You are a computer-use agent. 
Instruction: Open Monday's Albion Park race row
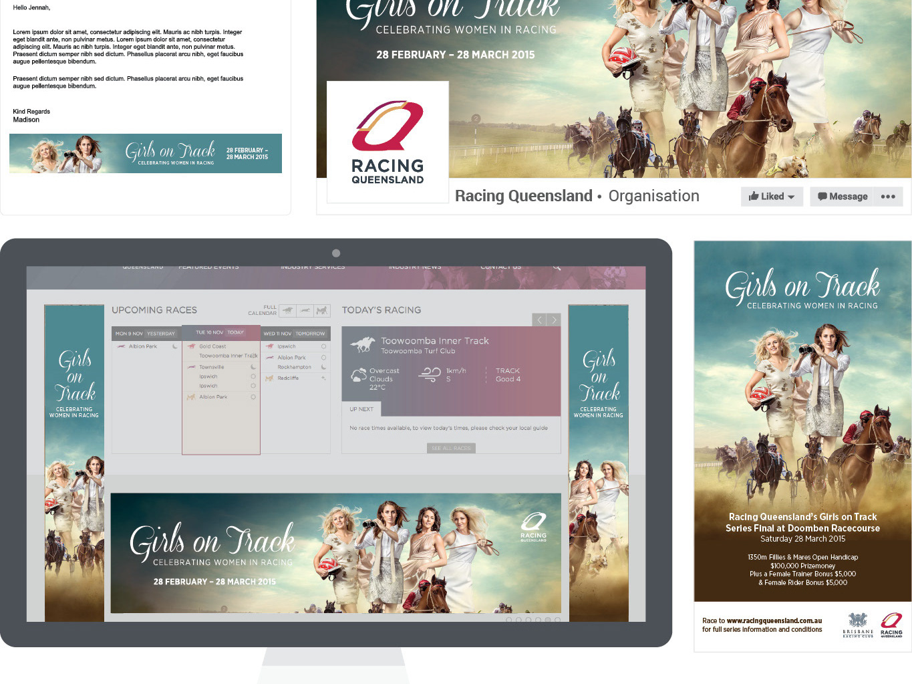pyautogui.click(x=146, y=346)
